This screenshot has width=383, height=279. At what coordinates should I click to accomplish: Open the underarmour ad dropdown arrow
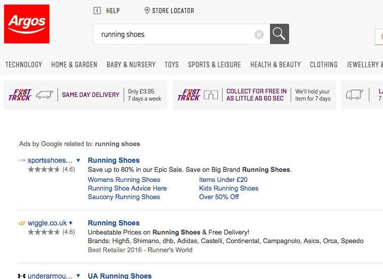(78, 276)
